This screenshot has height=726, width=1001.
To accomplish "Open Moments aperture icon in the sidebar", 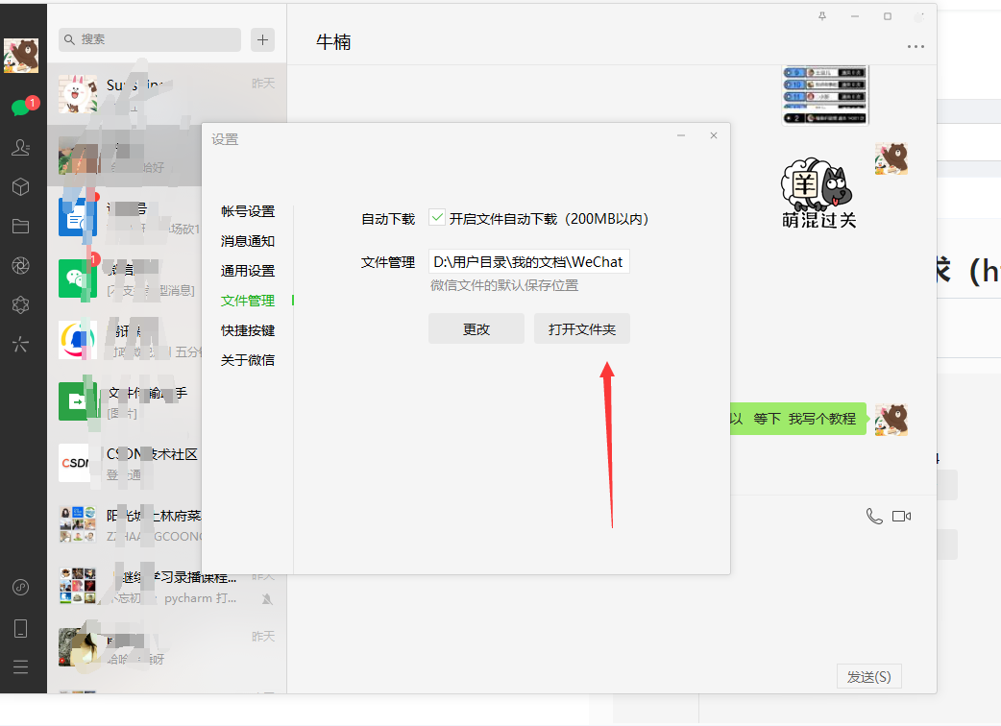I will pos(21,265).
